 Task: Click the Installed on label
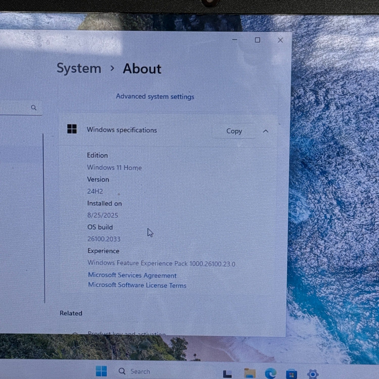coord(104,203)
